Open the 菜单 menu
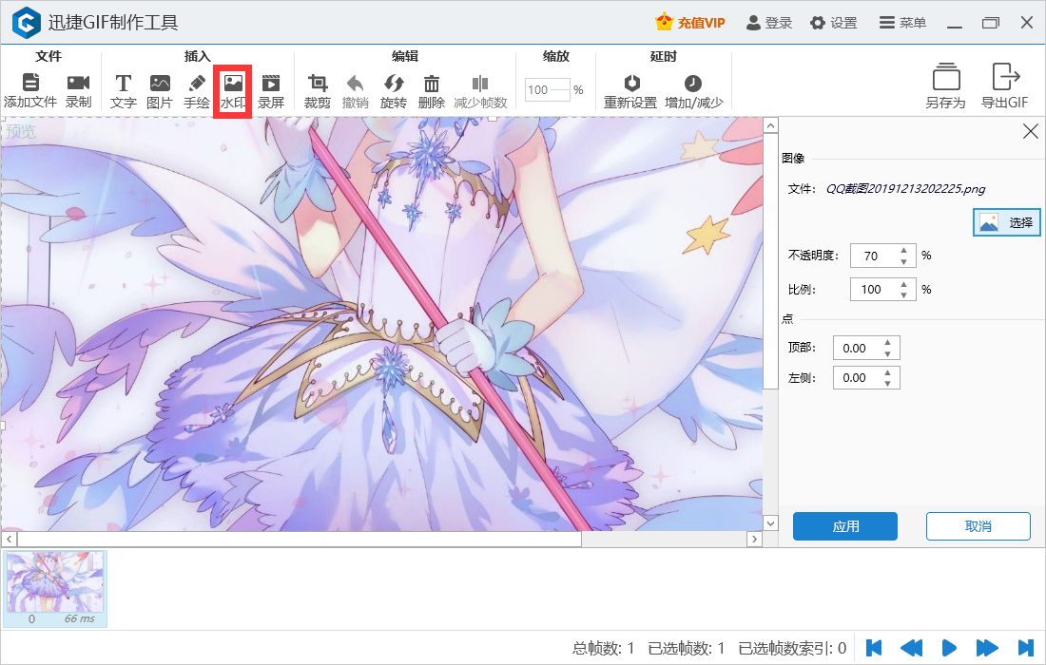This screenshot has height=665, width=1046. pos(902,23)
